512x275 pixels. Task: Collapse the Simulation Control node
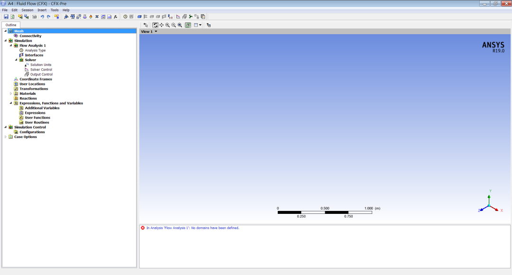pyautogui.click(x=6, y=127)
